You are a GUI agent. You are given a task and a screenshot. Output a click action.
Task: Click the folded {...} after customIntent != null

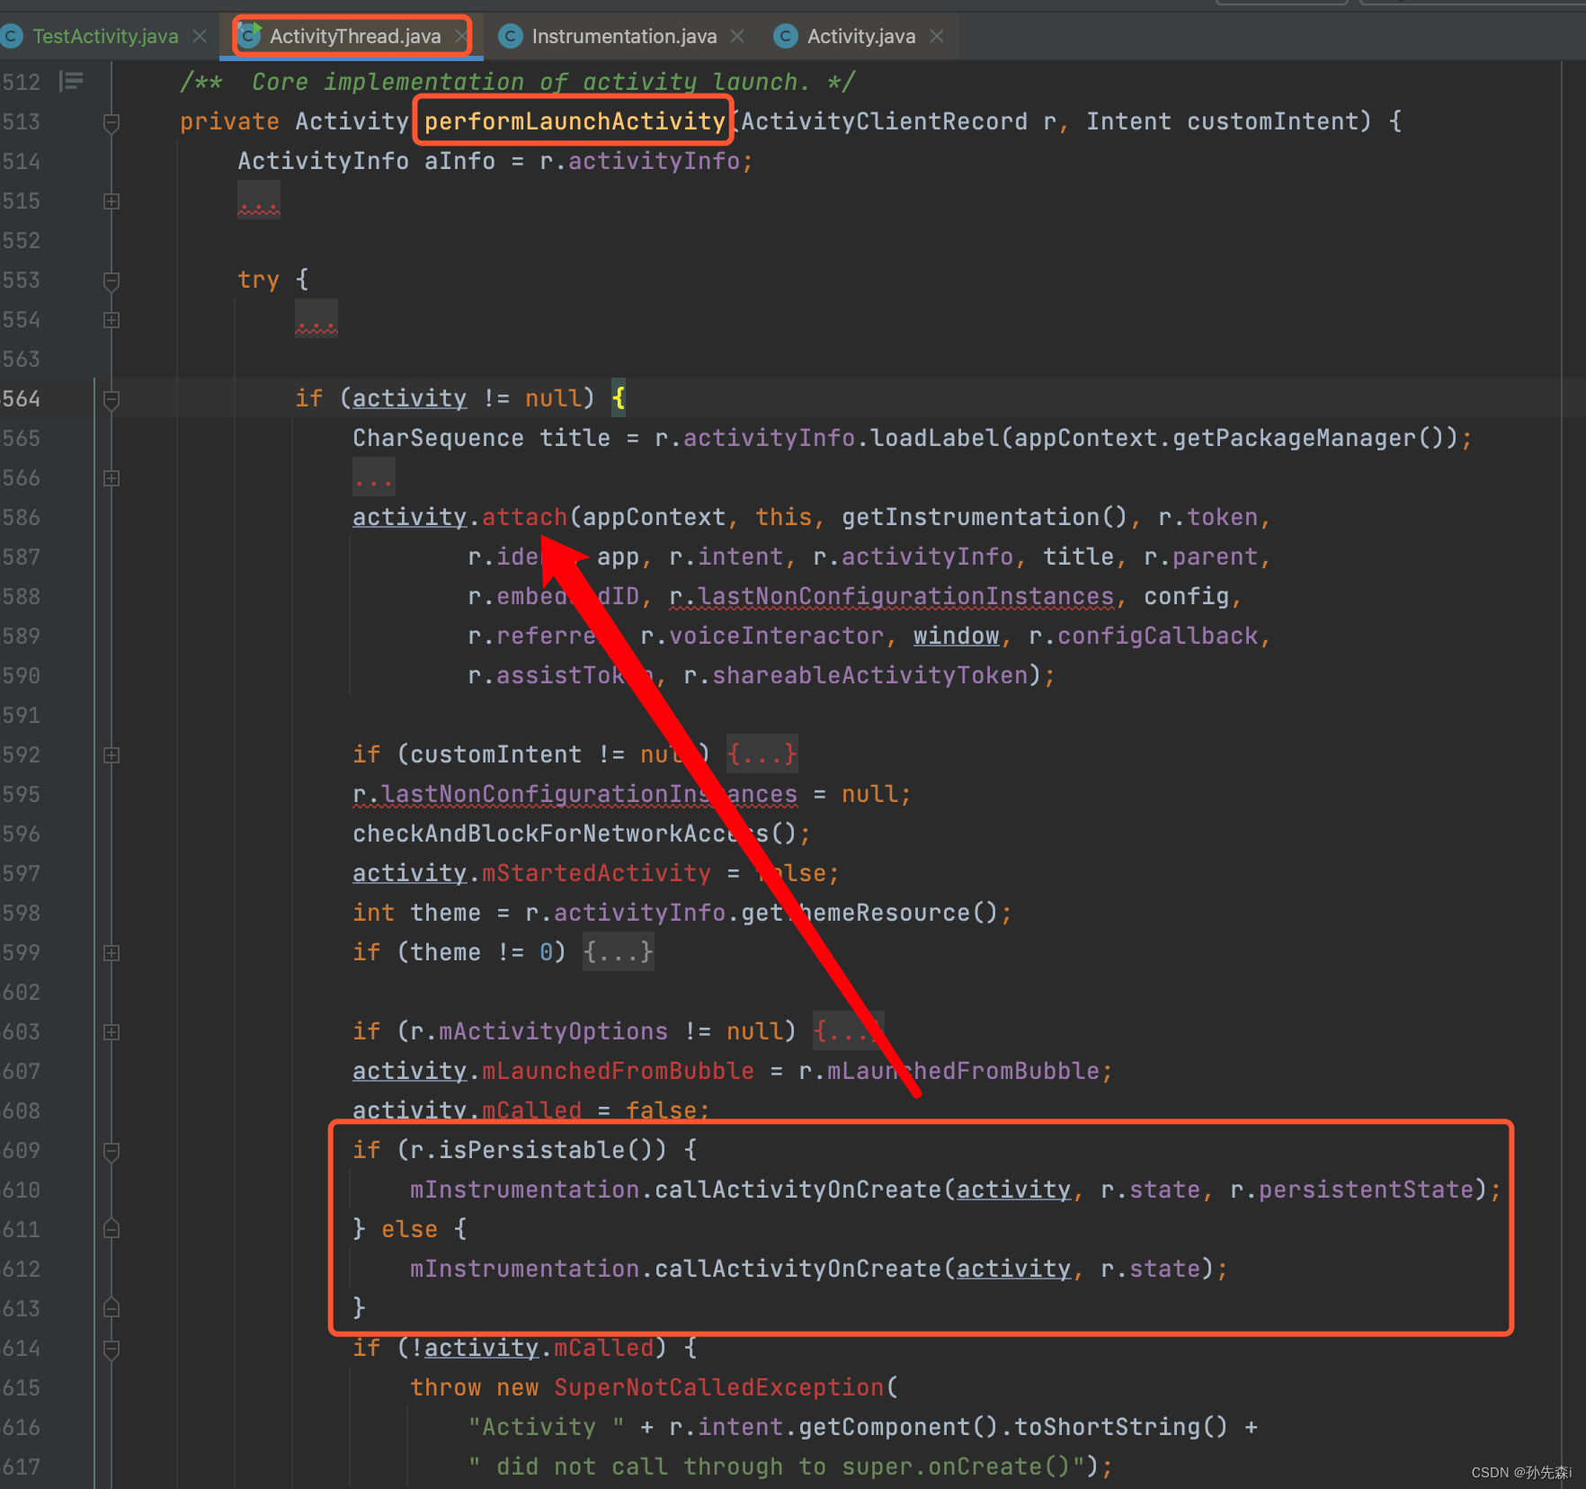coord(762,754)
